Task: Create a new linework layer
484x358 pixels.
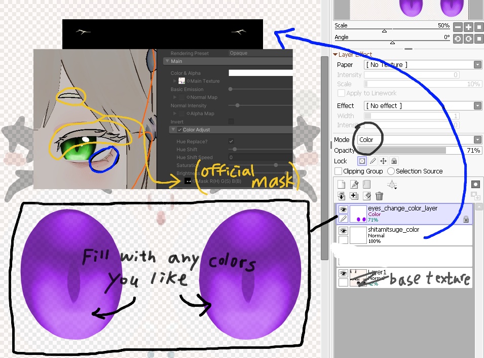Action: (354, 185)
